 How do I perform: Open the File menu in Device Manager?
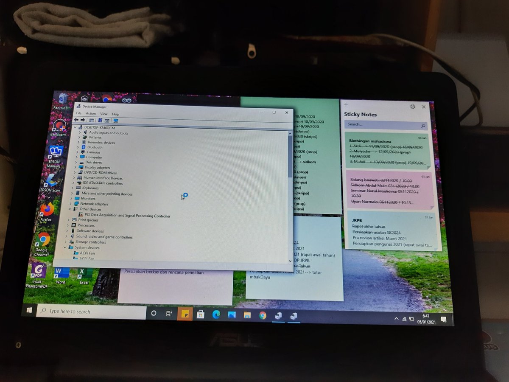pos(78,113)
